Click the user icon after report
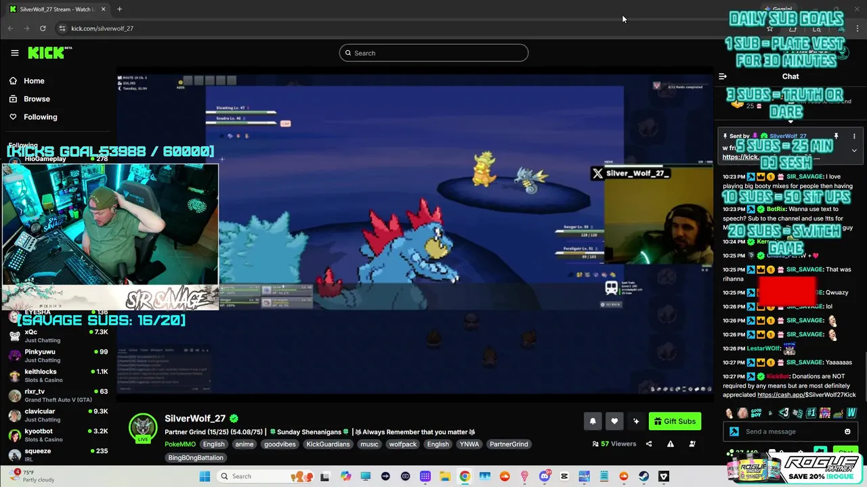The image size is (867, 487). click(692, 444)
